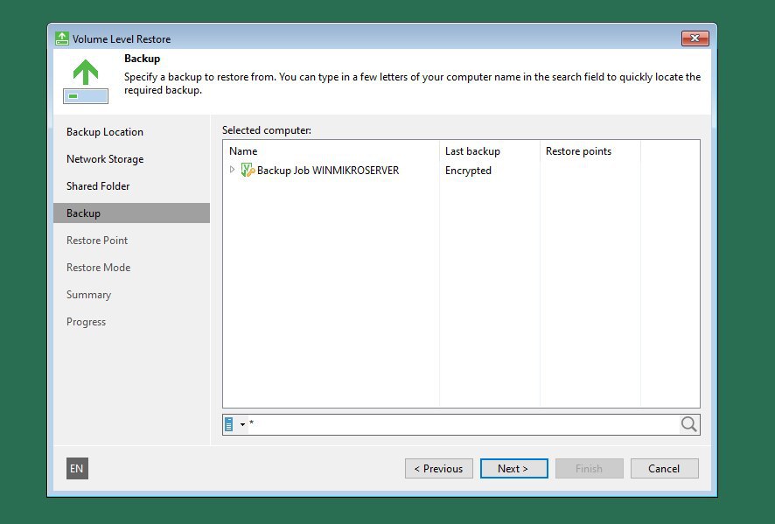The image size is (775, 524).
Task: Click the large green arrow restore icon
Action: tap(86, 80)
